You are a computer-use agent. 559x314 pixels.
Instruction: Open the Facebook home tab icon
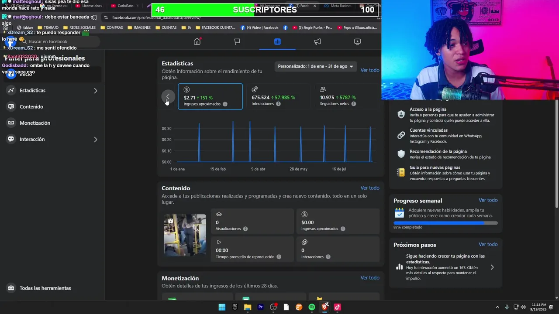pos(197,41)
